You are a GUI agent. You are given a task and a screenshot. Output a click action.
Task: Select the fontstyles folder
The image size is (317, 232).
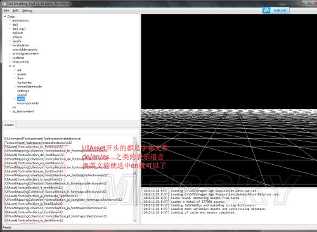click(x=25, y=82)
